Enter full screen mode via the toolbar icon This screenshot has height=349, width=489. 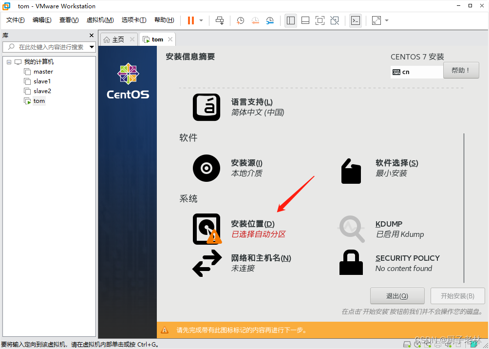[320, 20]
